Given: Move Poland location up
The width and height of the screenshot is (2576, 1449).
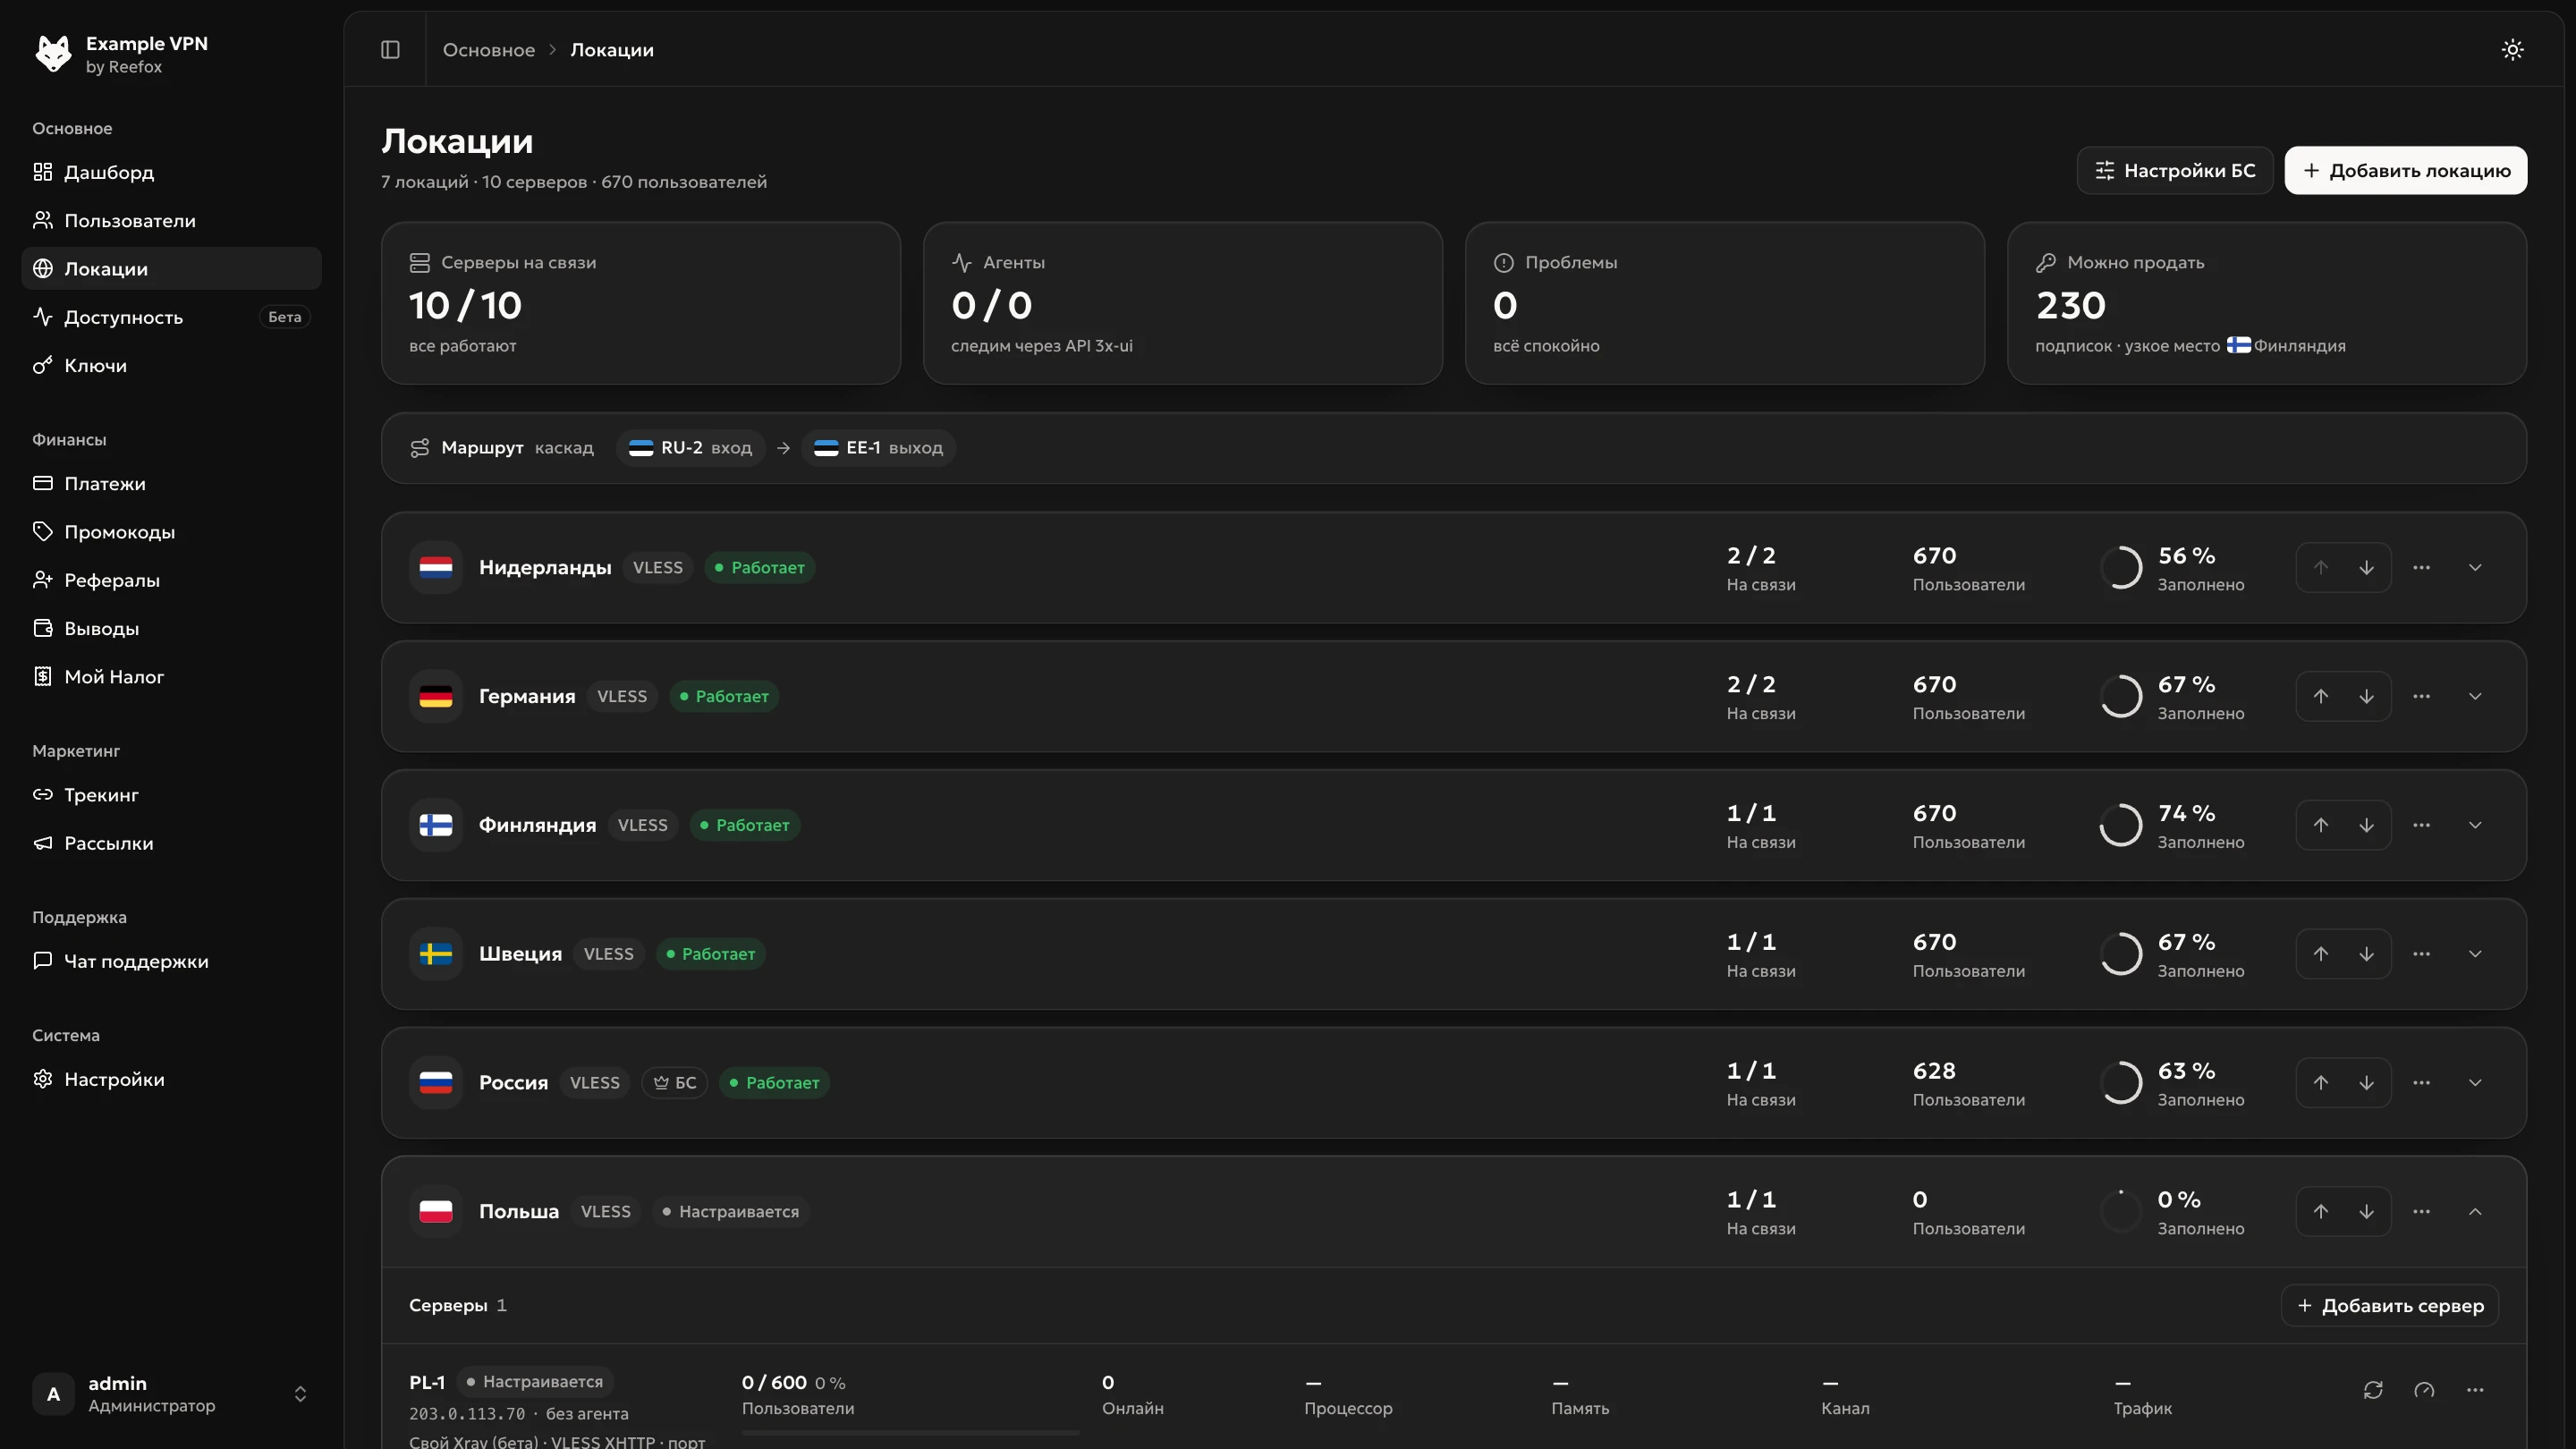Looking at the screenshot, I should (2320, 1211).
